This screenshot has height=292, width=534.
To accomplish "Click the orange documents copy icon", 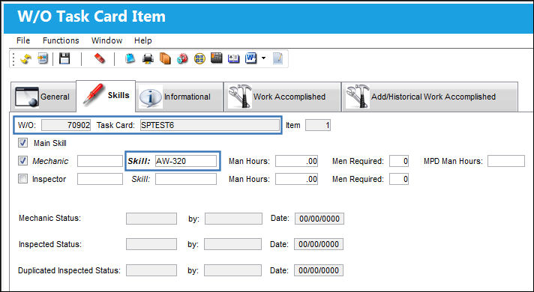I will pyautogui.click(x=165, y=59).
